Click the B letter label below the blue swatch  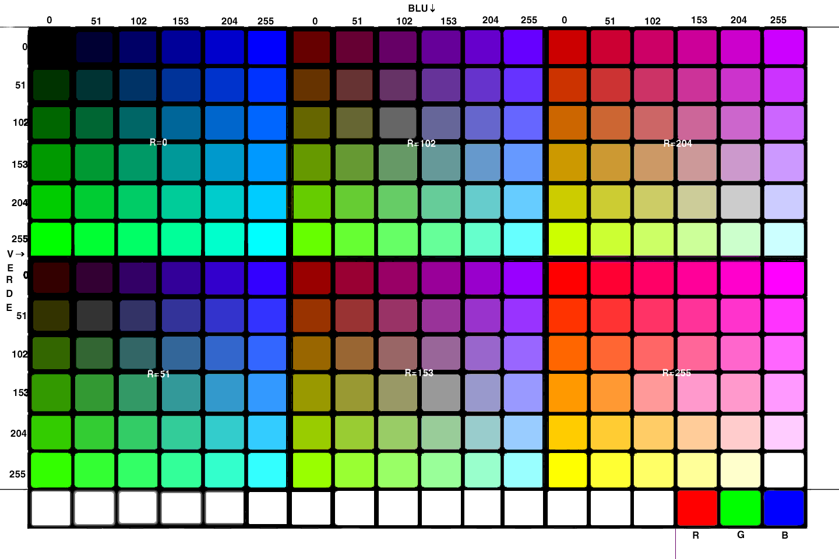(x=785, y=535)
